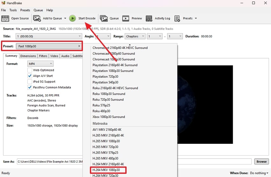
Task: Select Chromecast 2160p60 4K HEVC Surround preset
Action: pyautogui.click(x=120, y=48)
